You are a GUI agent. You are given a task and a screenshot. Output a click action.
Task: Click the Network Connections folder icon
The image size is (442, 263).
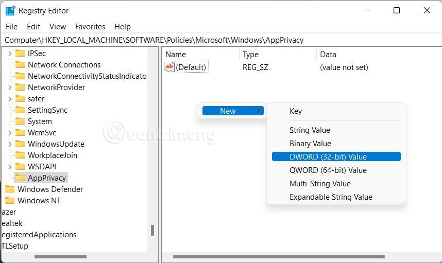[x=20, y=65]
